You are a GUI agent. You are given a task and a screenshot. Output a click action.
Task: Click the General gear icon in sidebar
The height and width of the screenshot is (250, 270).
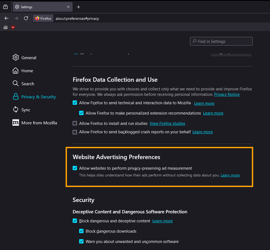click(x=16, y=58)
